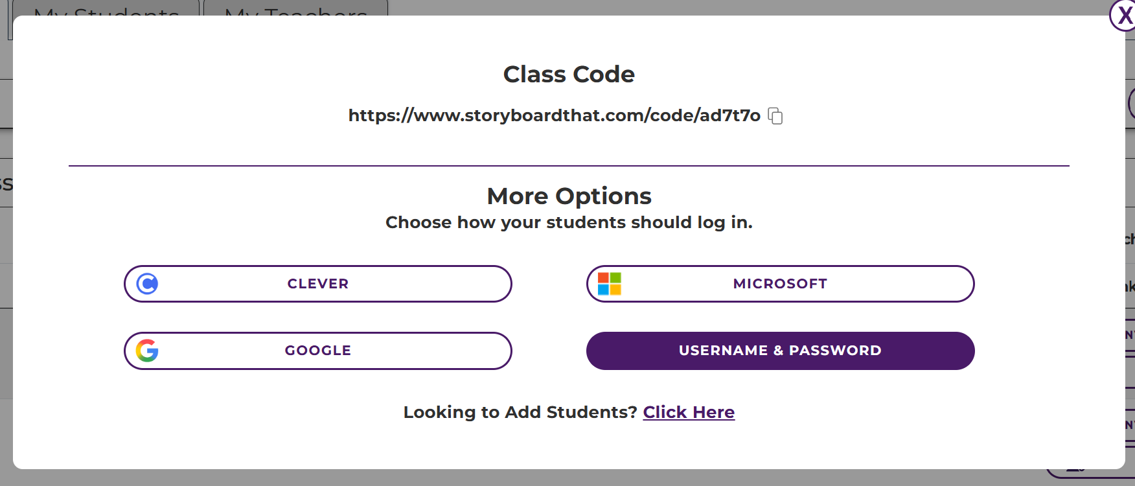Viewport: 1135px width, 486px height.
Task: Choose the CLEVER text label
Action: (x=317, y=284)
